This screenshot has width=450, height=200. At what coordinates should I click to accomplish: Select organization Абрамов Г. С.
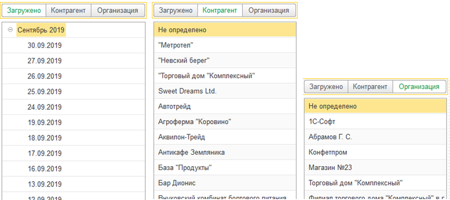click(375, 137)
